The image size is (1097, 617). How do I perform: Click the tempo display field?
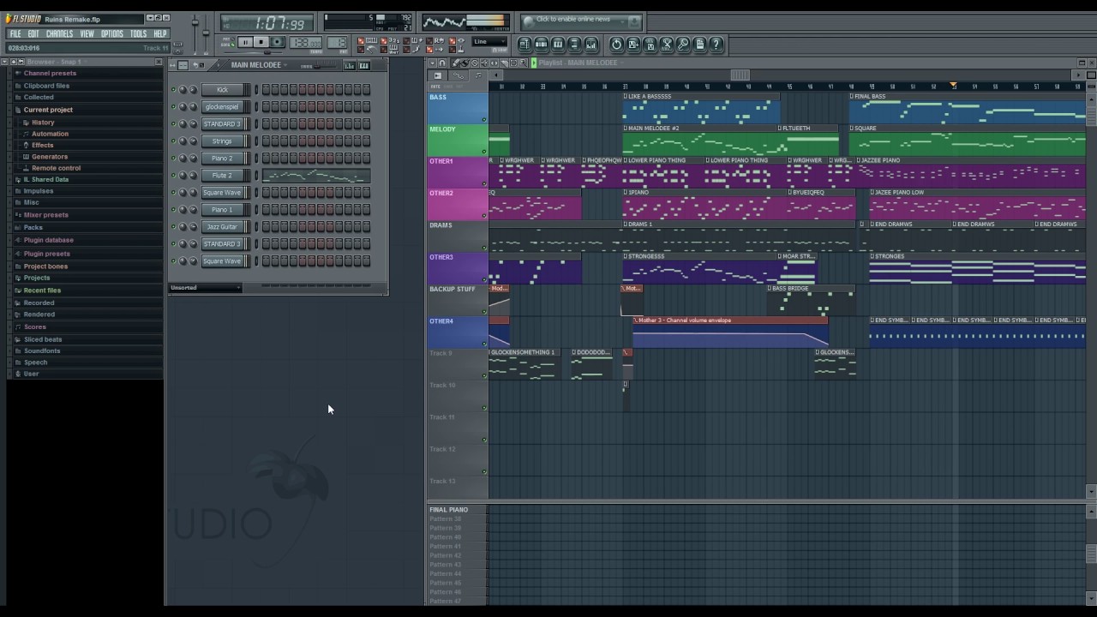tap(306, 43)
